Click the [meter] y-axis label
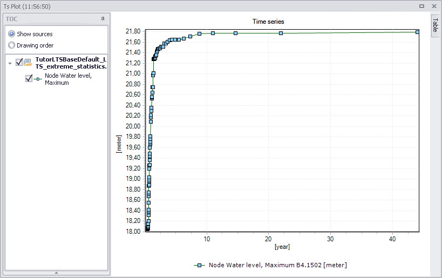The image size is (442, 278). click(119, 144)
